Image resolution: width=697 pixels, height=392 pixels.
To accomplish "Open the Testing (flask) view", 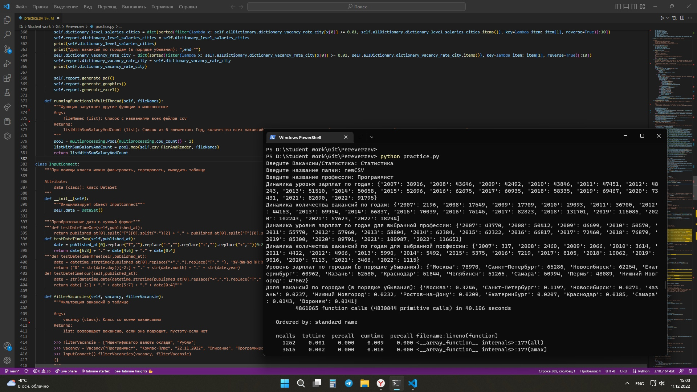I will click(x=7, y=93).
